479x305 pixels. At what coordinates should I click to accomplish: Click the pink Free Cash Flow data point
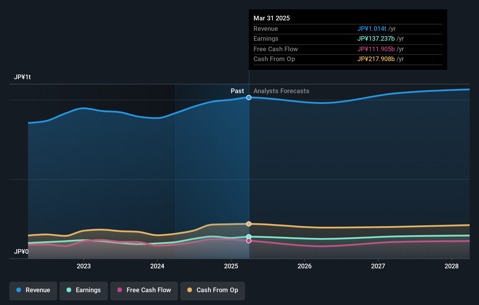(x=249, y=241)
